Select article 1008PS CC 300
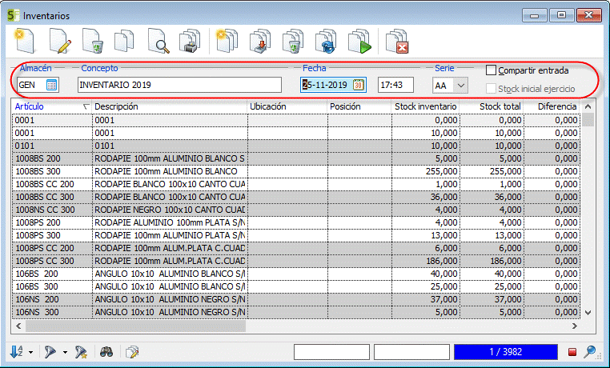The image size is (610, 368). coord(45,261)
